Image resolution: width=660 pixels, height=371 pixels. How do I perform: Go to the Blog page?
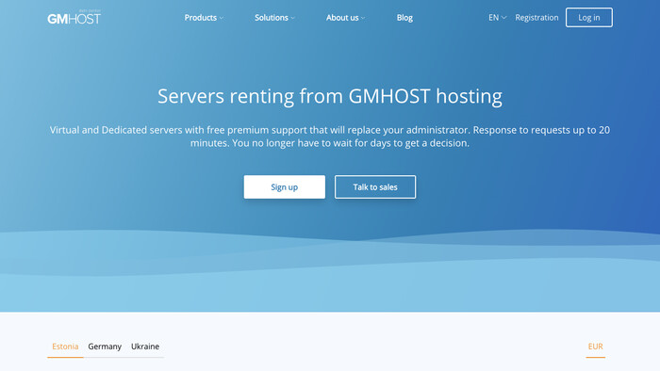pos(404,18)
